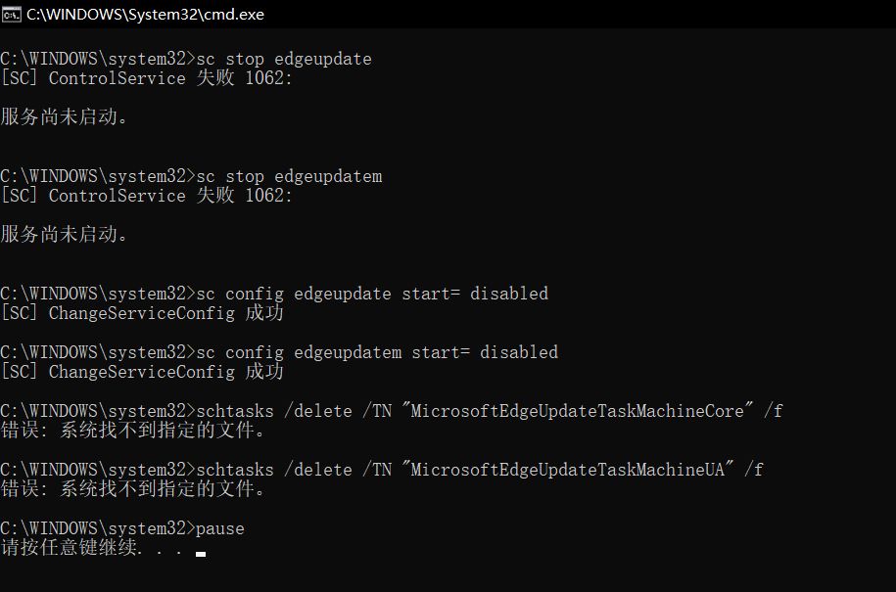Click the "sc stop edgeupdate" command line

point(284,59)
